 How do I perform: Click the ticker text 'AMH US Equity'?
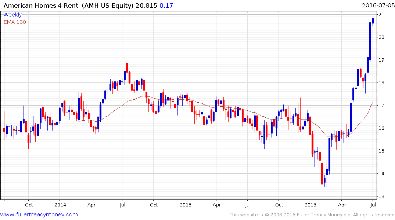[108, 5]
